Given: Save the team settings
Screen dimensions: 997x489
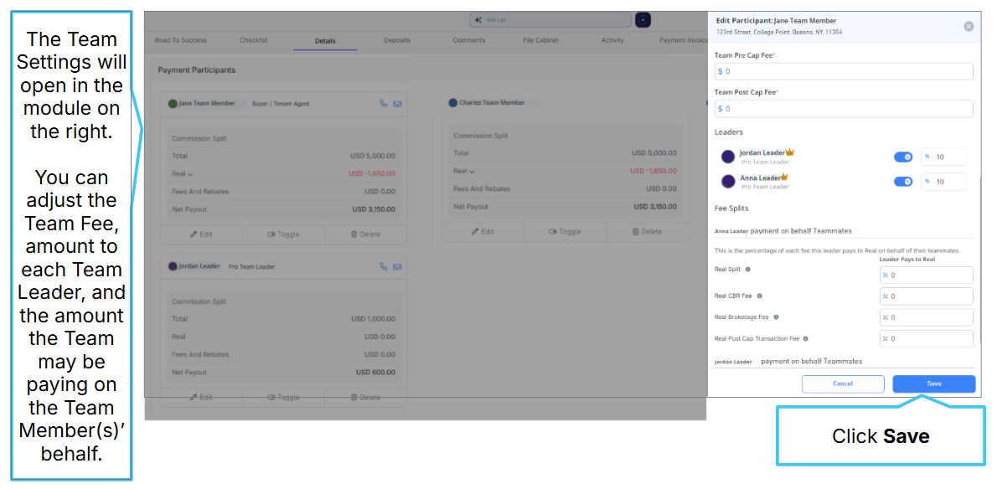Looking at the screenshot, I should (x=933, y=383).
